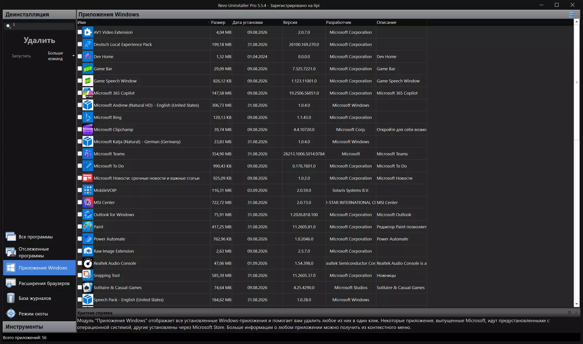Check the Microsoft Bing checkbox
Screen dimensions: 583x344
pyautogui.click(x=80, y=117)
